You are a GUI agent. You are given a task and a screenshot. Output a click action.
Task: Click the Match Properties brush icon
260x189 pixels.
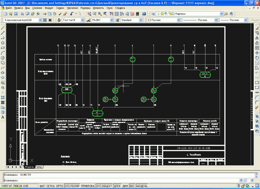pos(60,14)
